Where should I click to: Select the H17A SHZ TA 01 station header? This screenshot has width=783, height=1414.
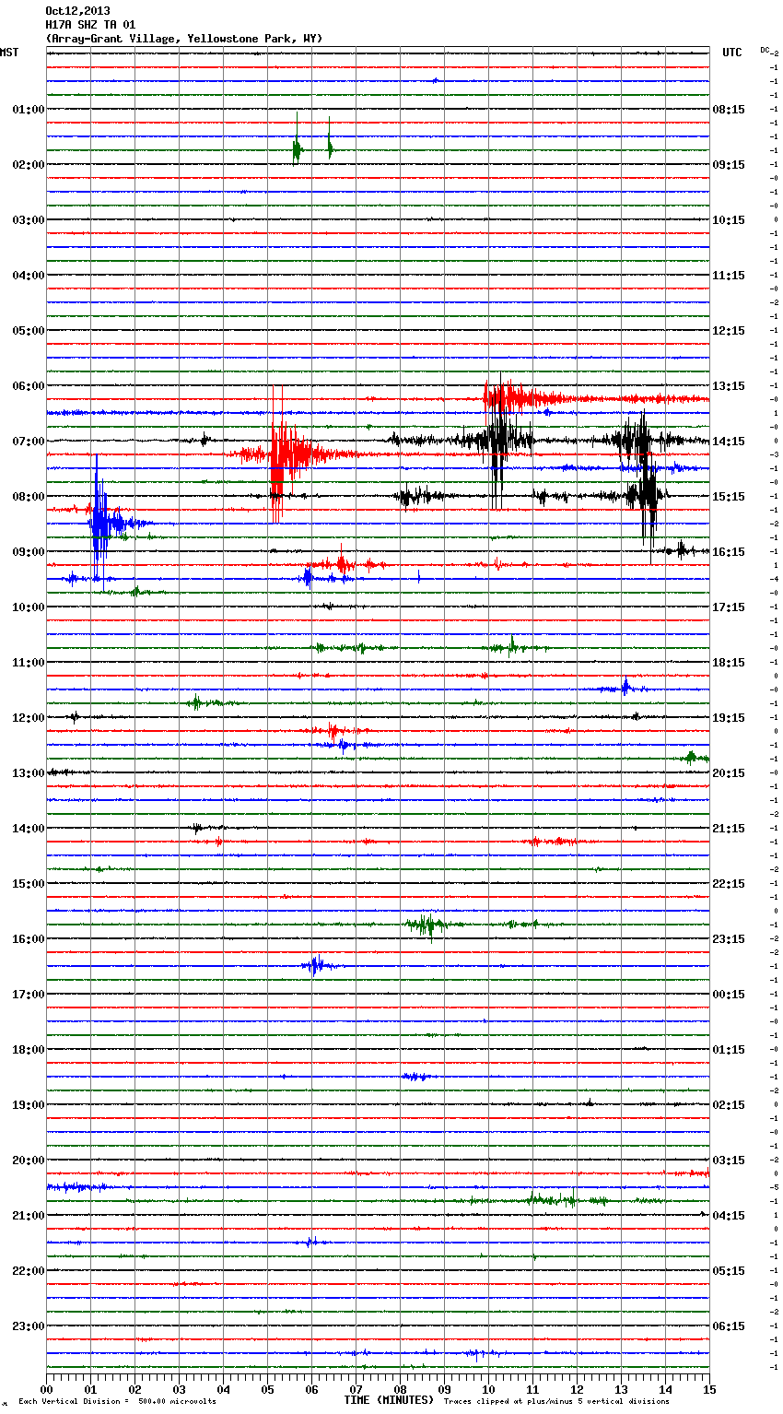click(90, 25)
